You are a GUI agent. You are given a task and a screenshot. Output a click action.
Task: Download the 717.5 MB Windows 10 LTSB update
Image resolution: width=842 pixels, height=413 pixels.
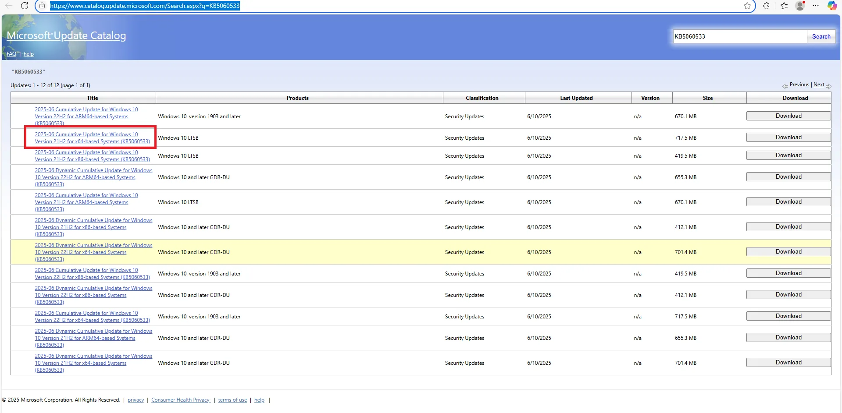coord(788,138)
